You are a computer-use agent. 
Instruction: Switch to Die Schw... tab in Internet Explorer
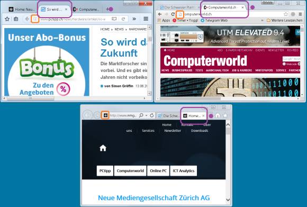point(168,116)
